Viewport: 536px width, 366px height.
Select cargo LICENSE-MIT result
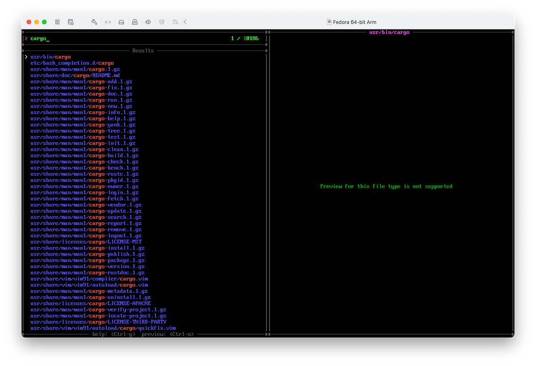tap(86, 242)
